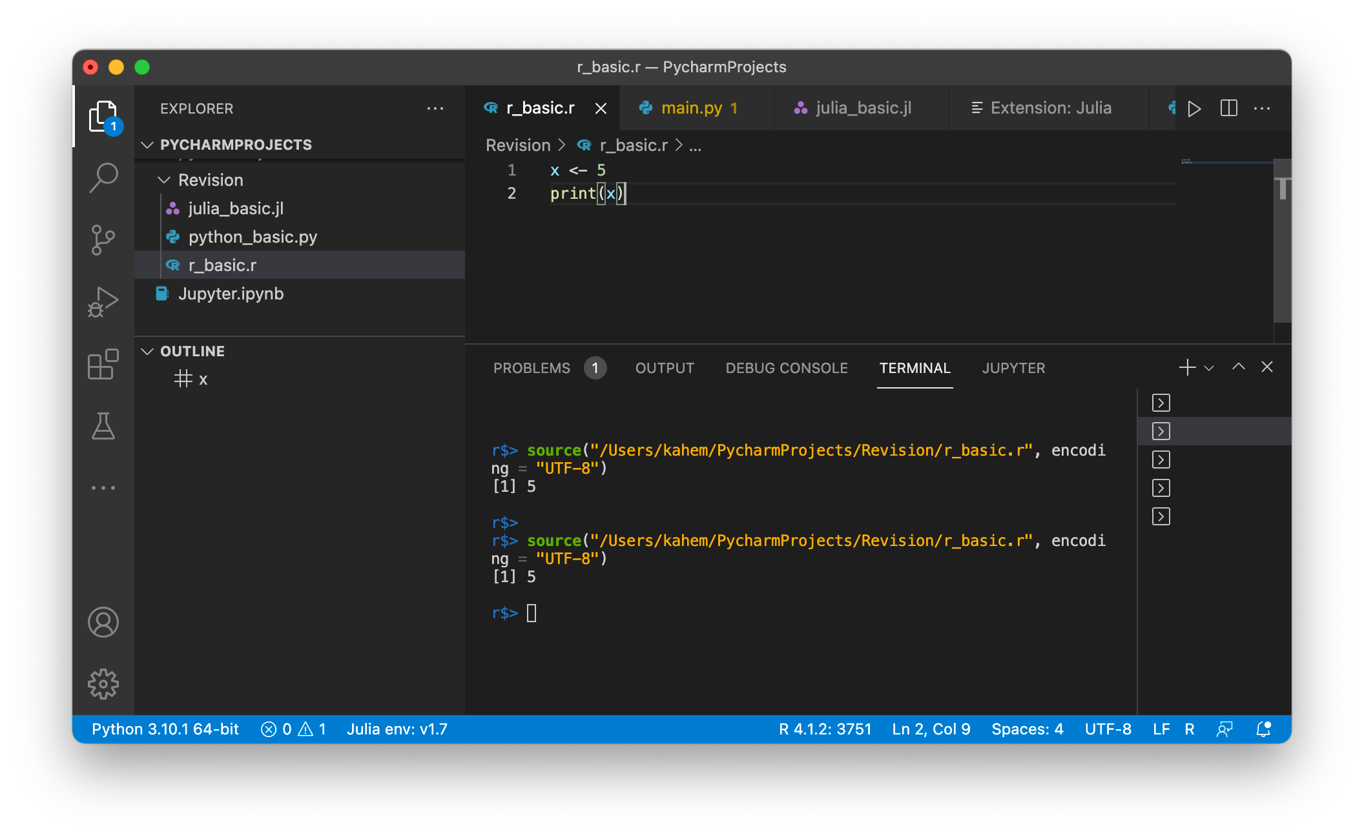Click the Spaces: 4 indentation setting

pyautogui.click(x=1027, y=729)
